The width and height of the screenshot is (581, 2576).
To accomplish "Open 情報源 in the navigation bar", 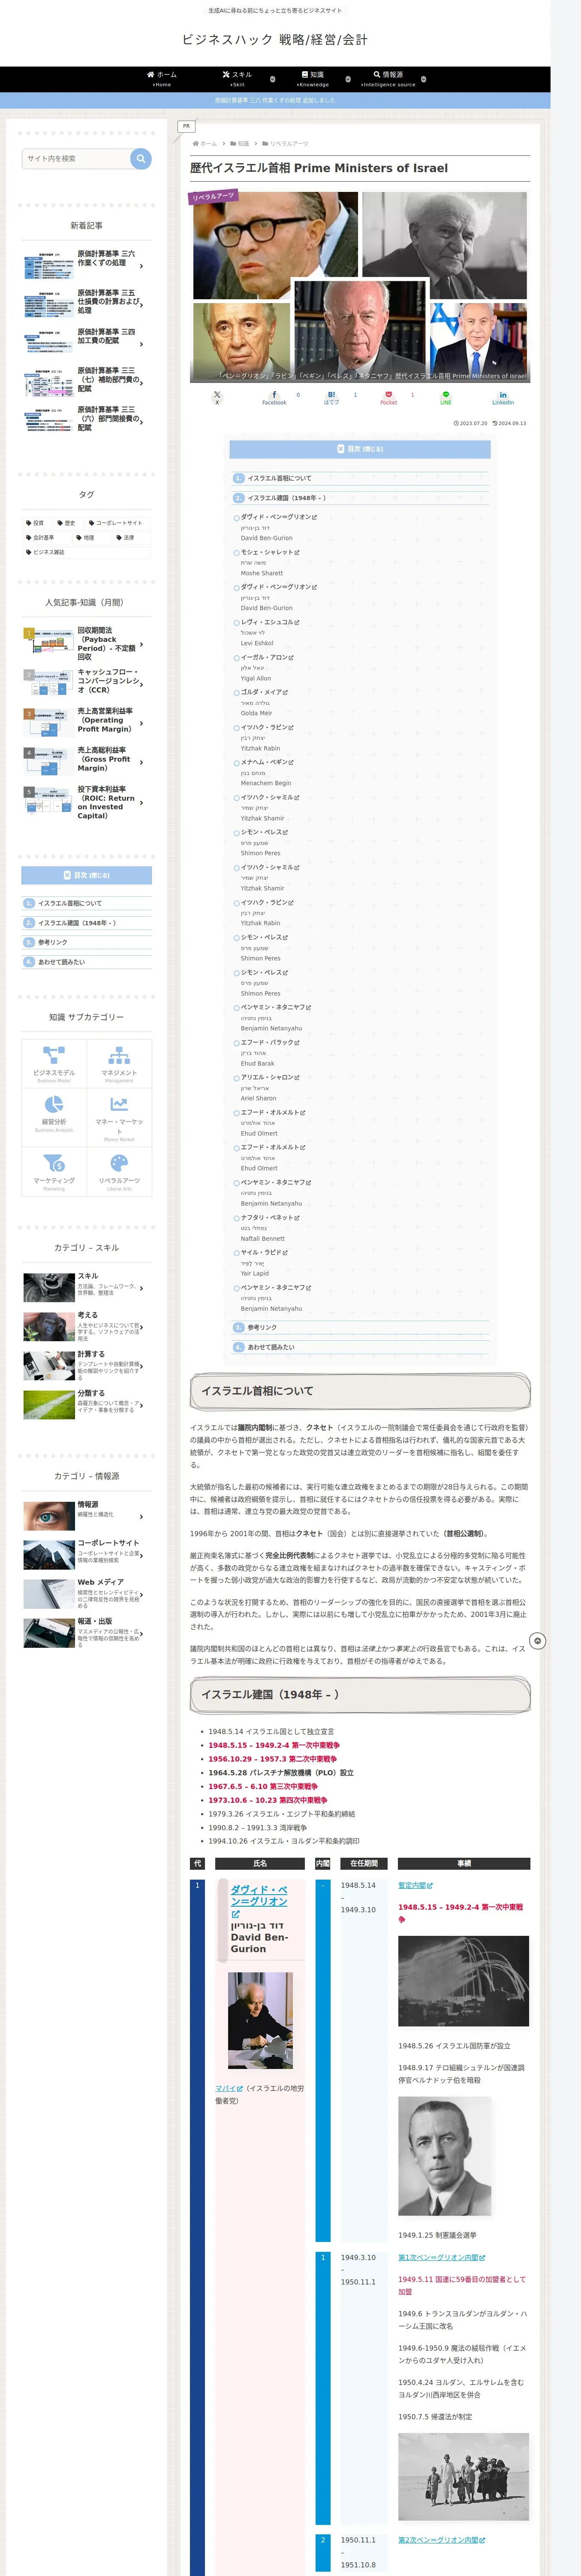I will [388, 79].
